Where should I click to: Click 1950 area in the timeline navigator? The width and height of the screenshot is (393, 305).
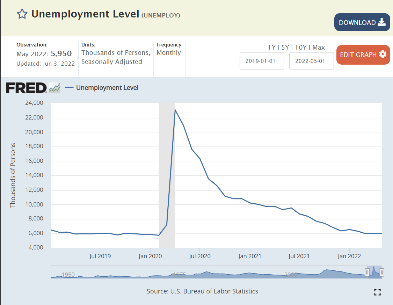pyautogui.click(x=68, y=275)
